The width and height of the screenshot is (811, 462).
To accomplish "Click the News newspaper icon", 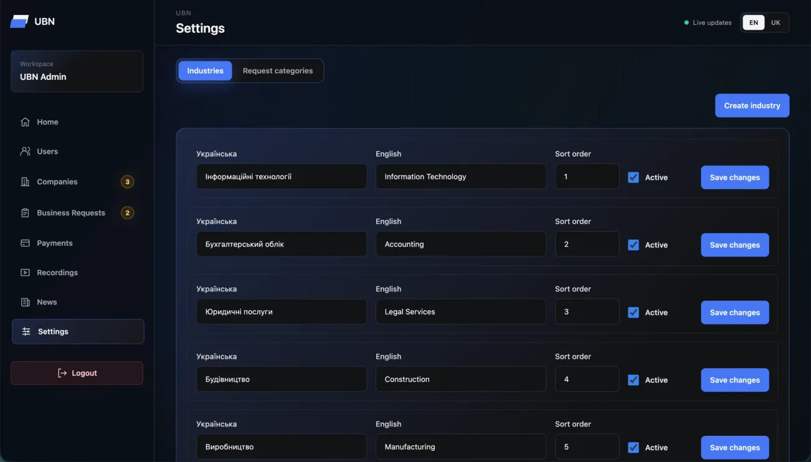I will [25, 302].
